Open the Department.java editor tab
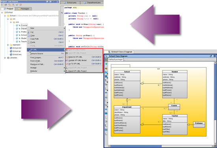 coord(92,3)
